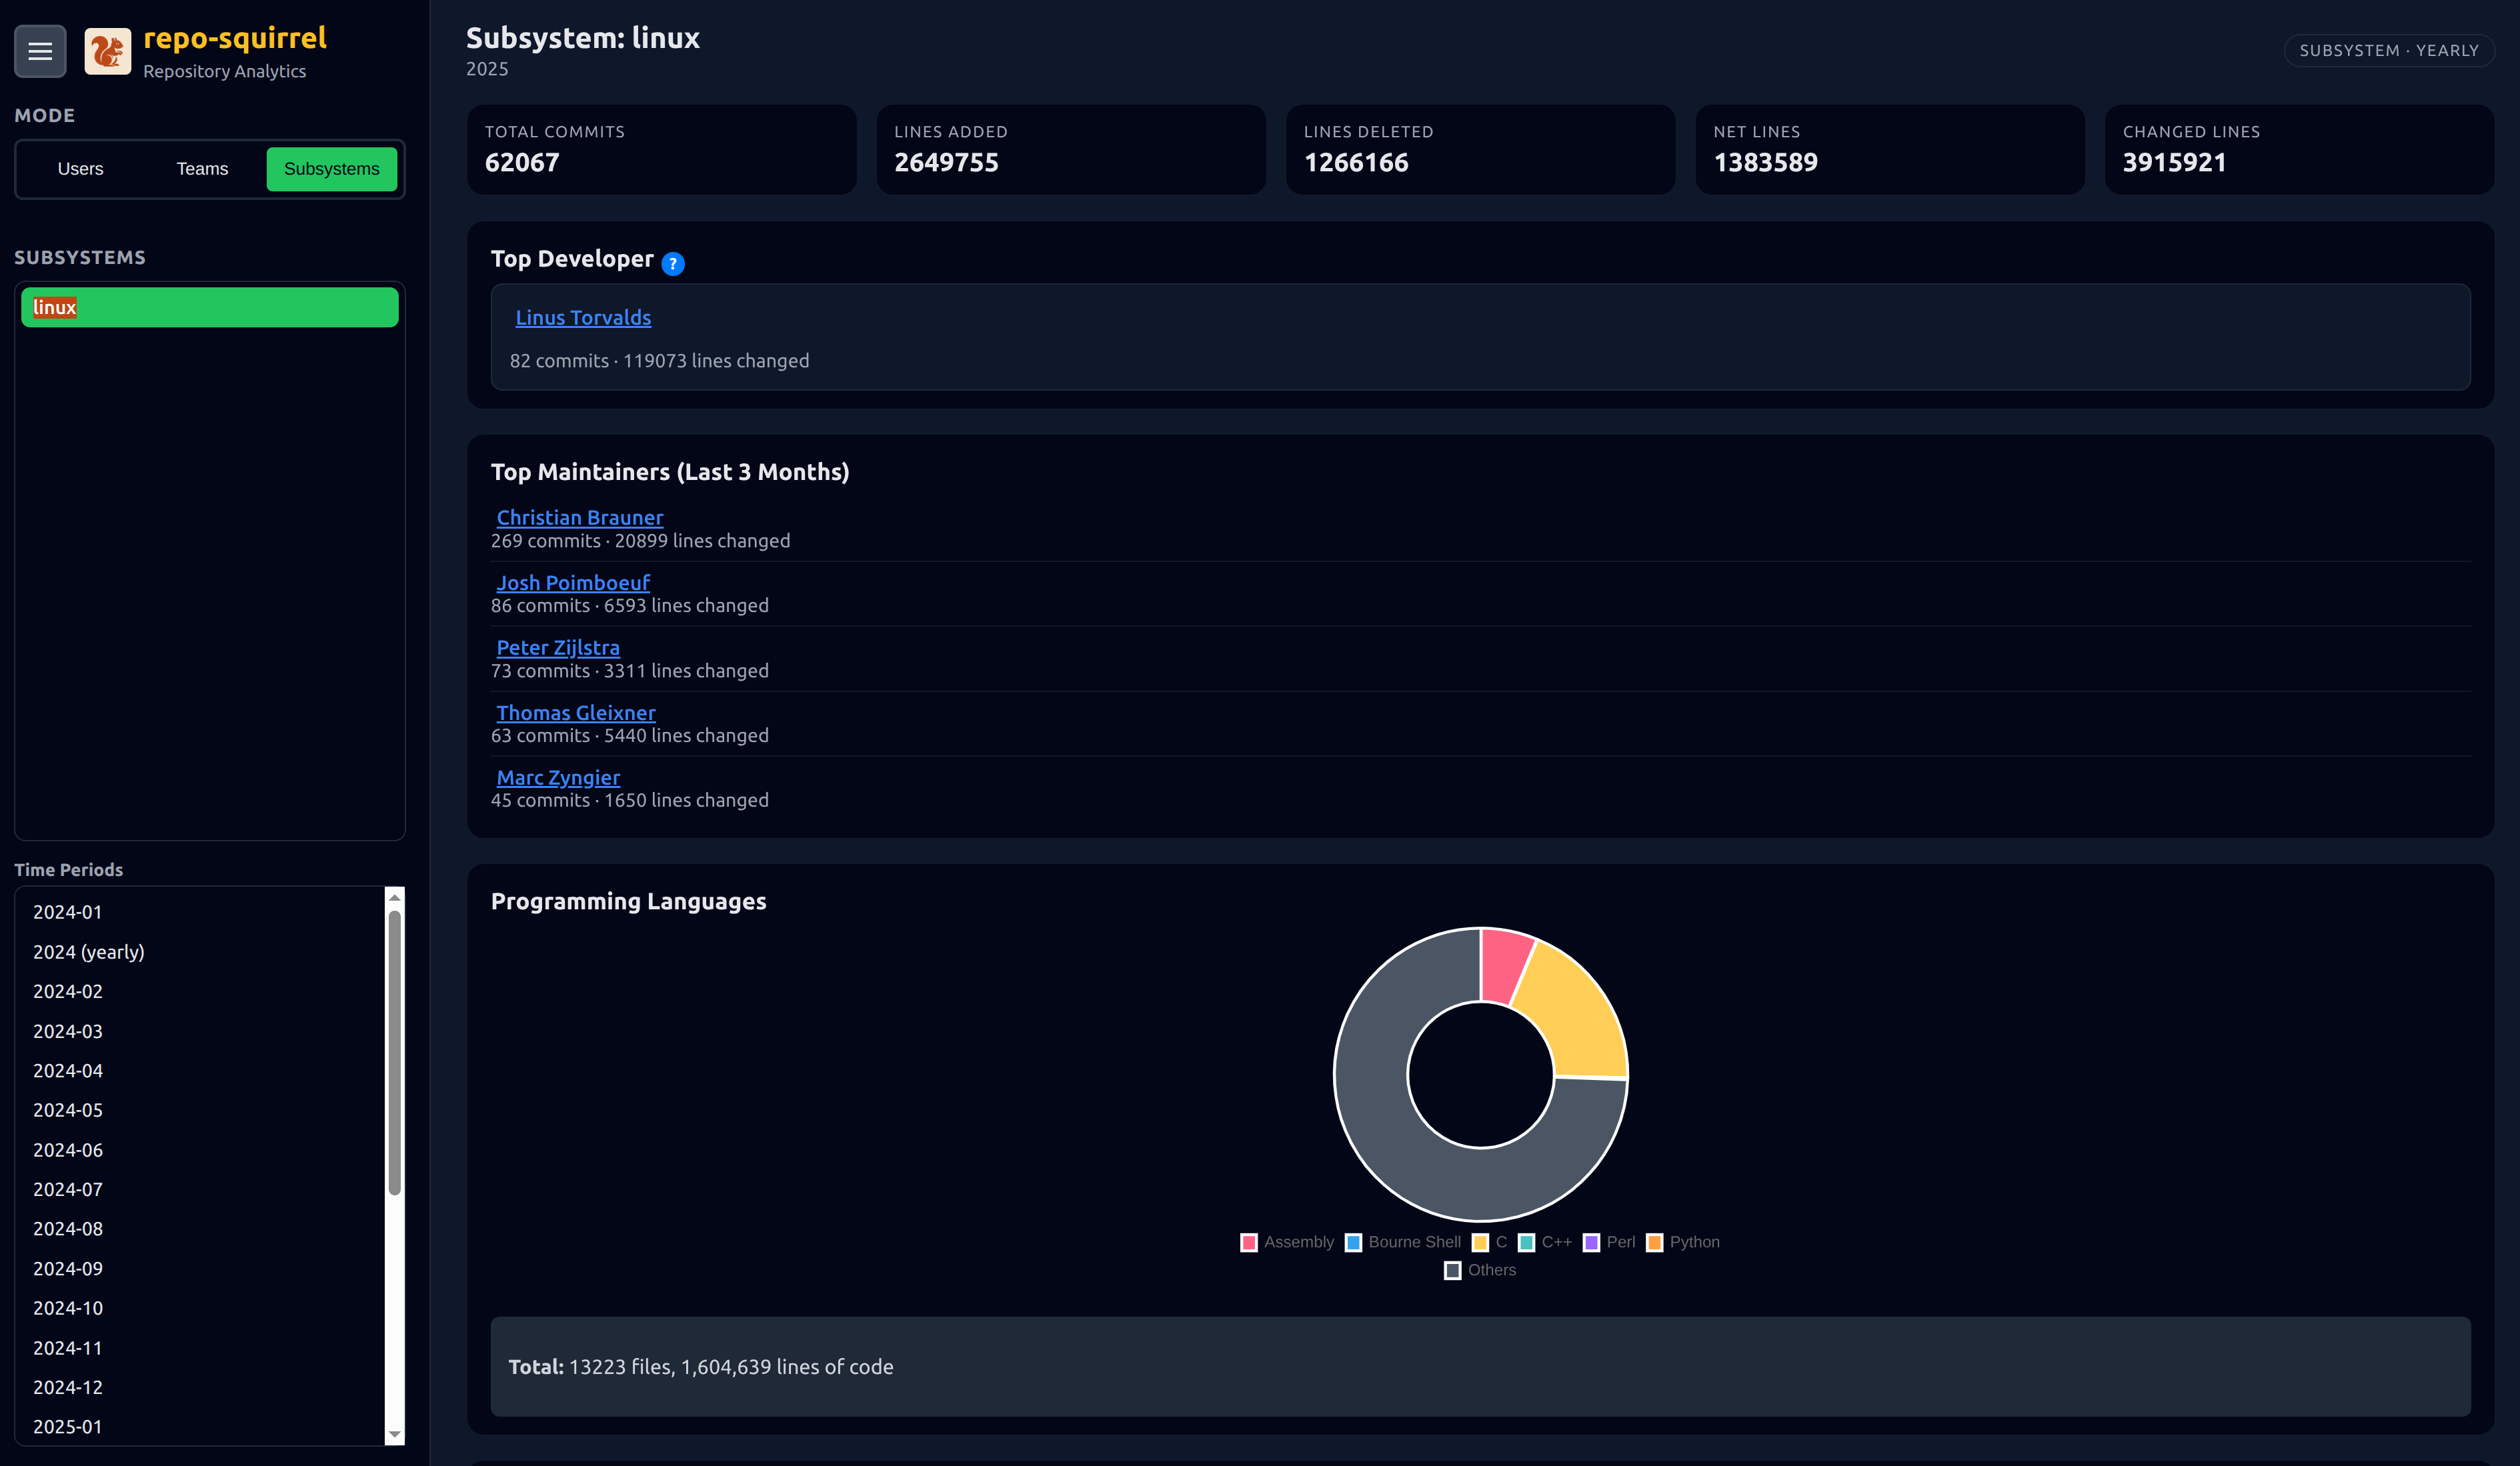
Task: Click the Bourne Shell legend marker
Action: click(x=1353, y=1242)
